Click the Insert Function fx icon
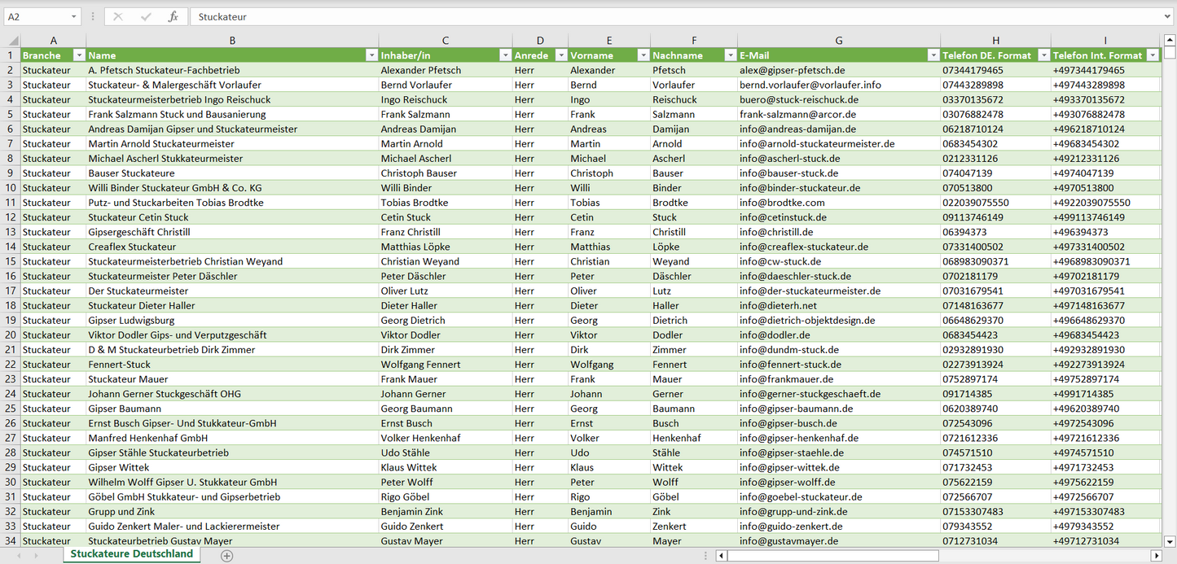The height and width of the screenshot is (564, 1177). [173, 16]
